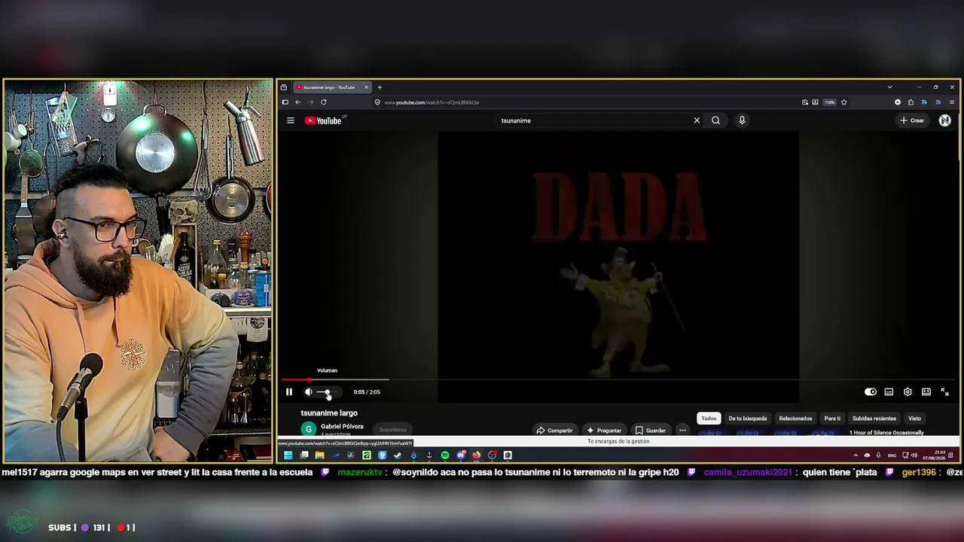
Task: Switch the ENG input language
Action: point(892,455)
